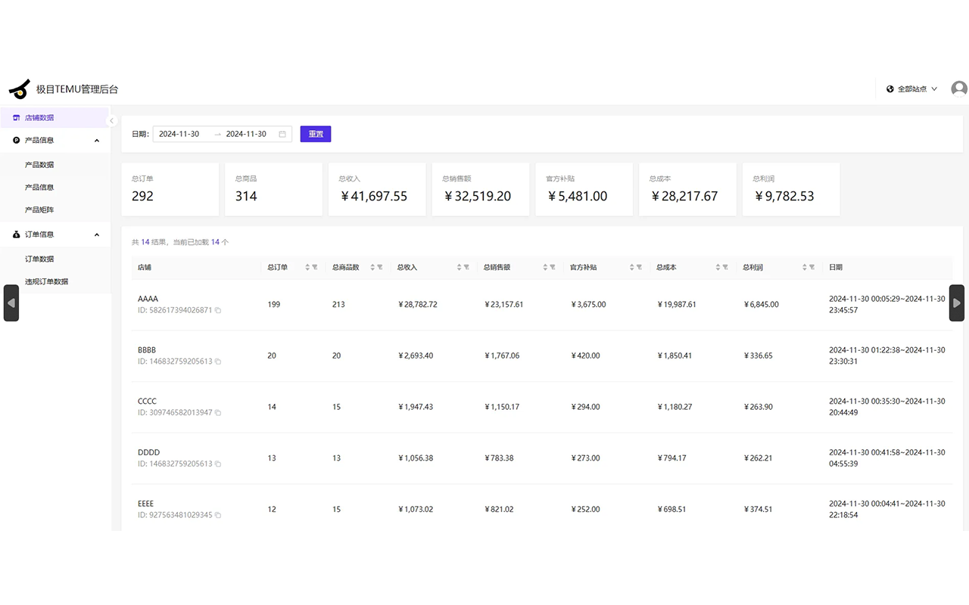Select the 总利润 card value ¥9,782.53
This screenshot has height=605, width=969.
[x=784, y=197]
